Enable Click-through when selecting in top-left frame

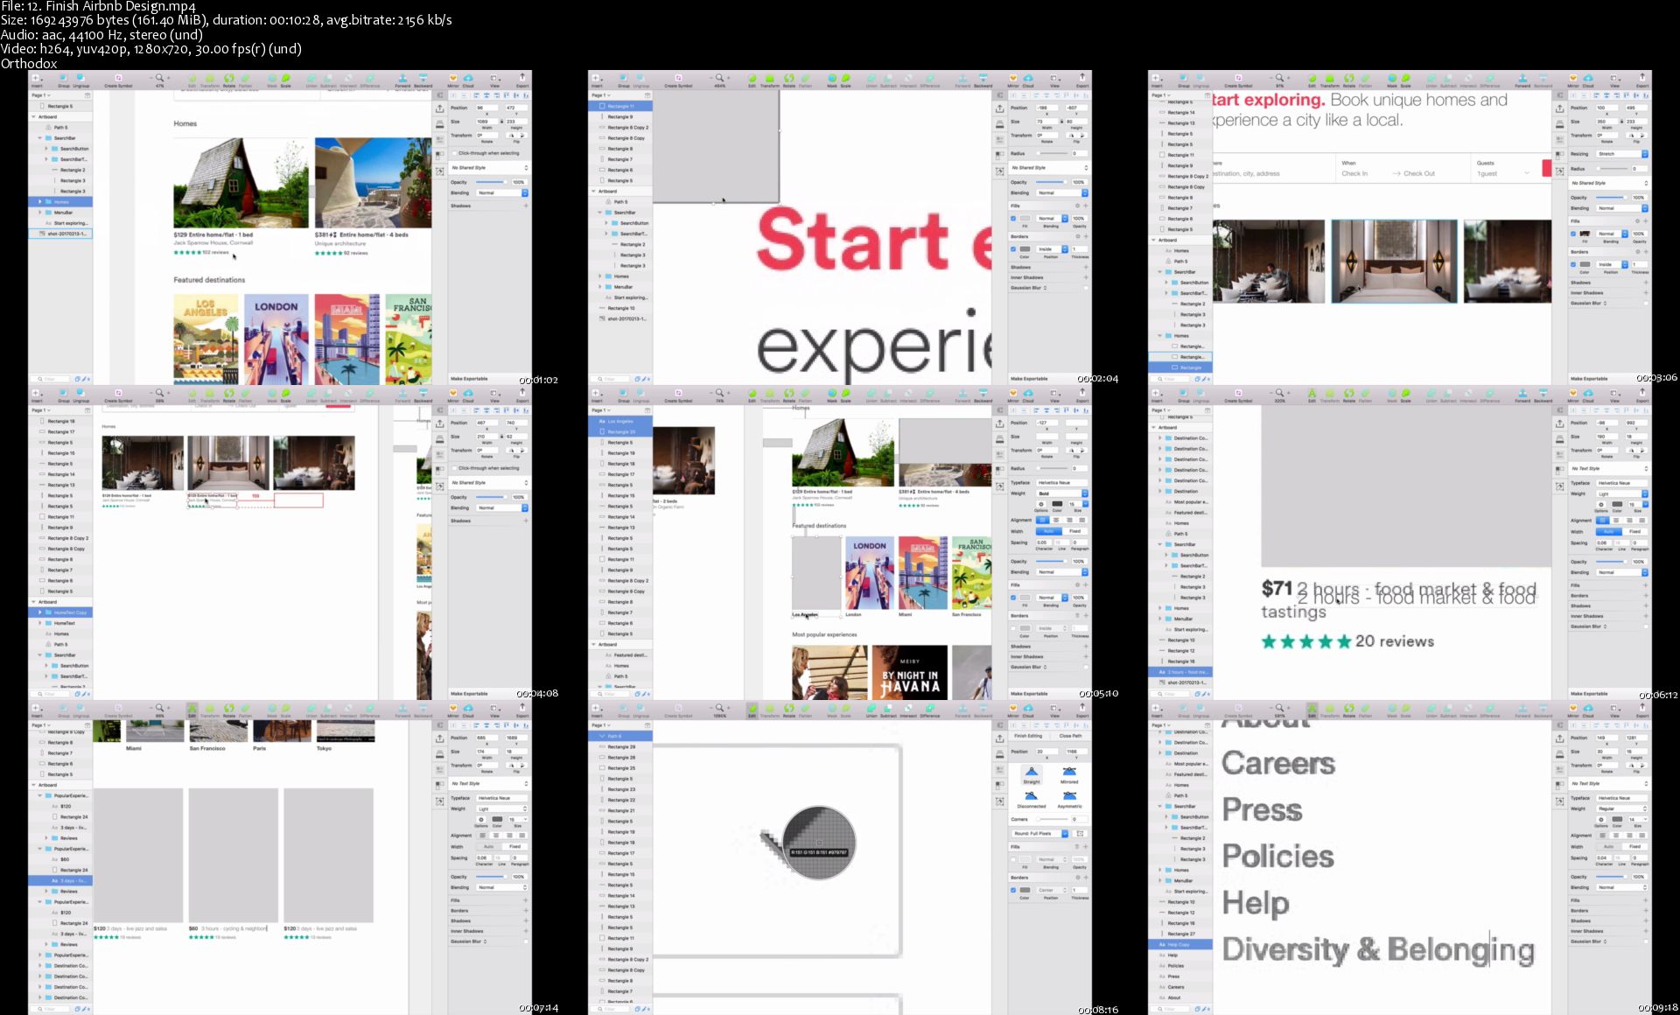point(455,153)
